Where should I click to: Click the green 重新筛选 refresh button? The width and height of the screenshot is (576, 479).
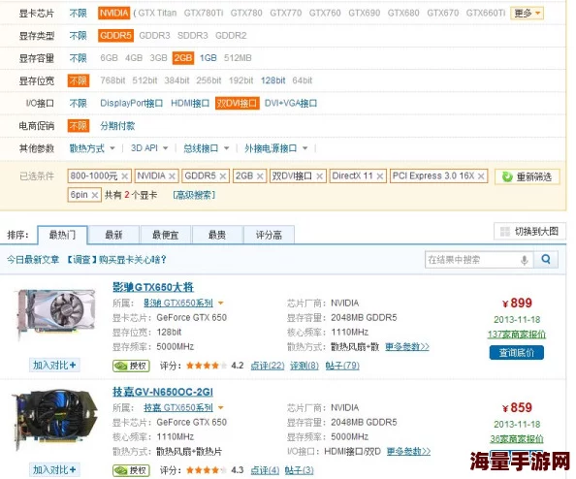pyautogui.click(x=528, y=176)
